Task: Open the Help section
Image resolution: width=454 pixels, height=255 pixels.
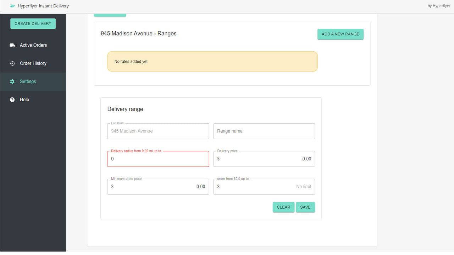Action: 24,99
